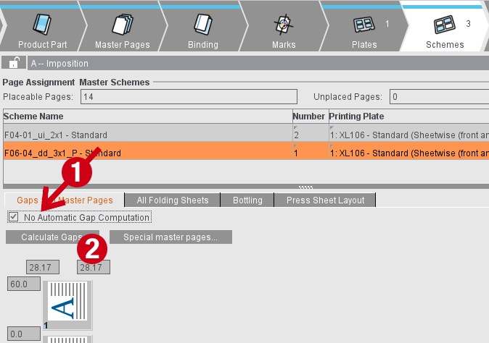Open the All Folding Sheets tab
Screen dimensions: 489x343
[173, 200]
